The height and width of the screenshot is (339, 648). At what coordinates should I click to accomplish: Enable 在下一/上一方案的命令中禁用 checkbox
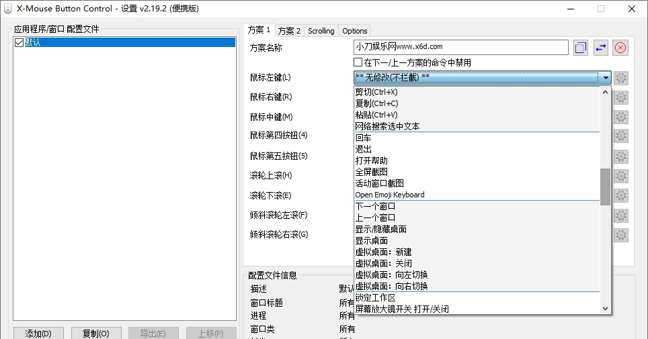tap(358, 62)
